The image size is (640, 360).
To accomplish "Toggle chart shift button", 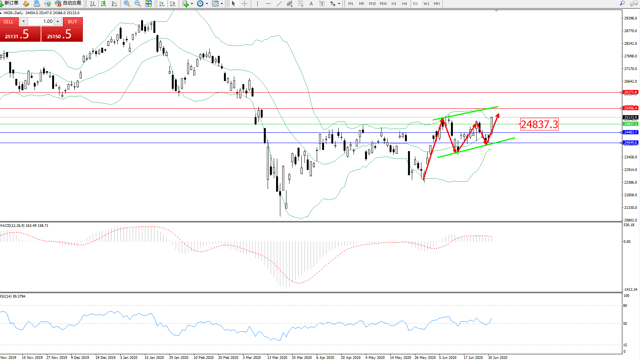I will [173, 3].
